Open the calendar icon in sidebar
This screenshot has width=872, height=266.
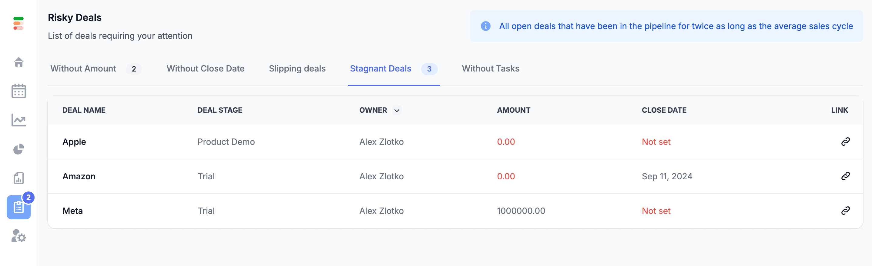[18, 91]
